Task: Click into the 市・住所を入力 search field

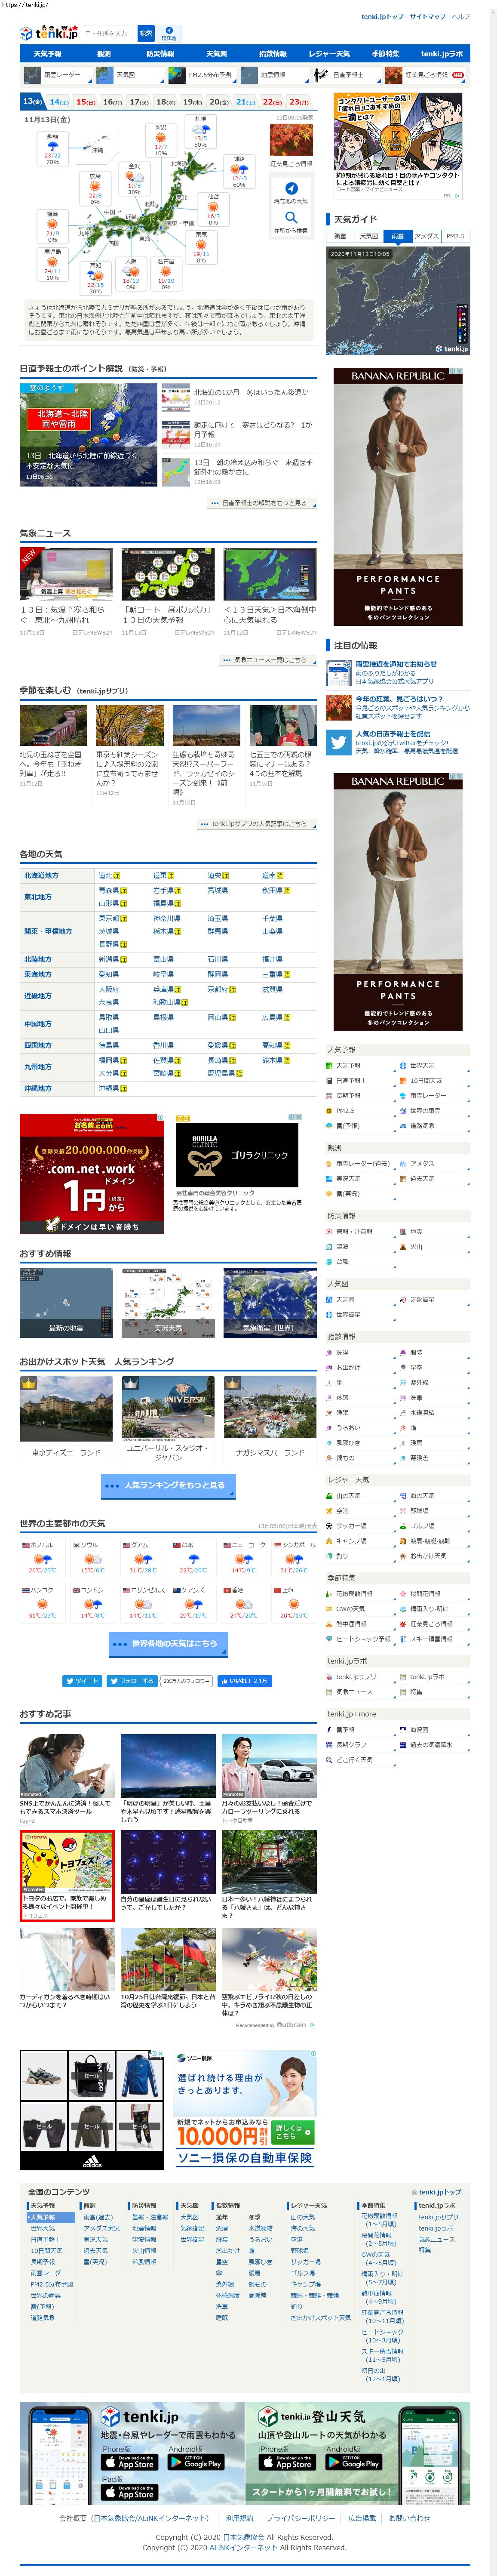Action: (108, 33)
